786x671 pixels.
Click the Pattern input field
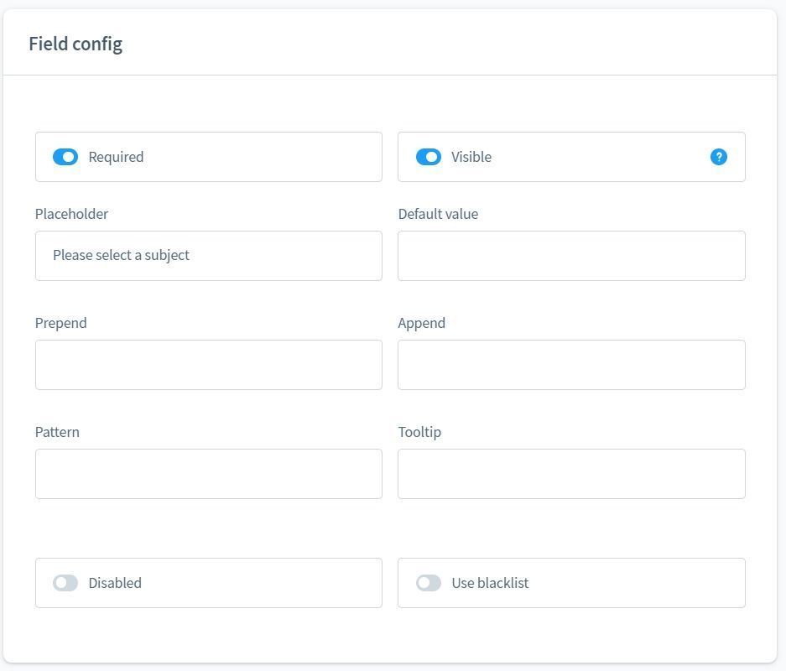[208, 474]
